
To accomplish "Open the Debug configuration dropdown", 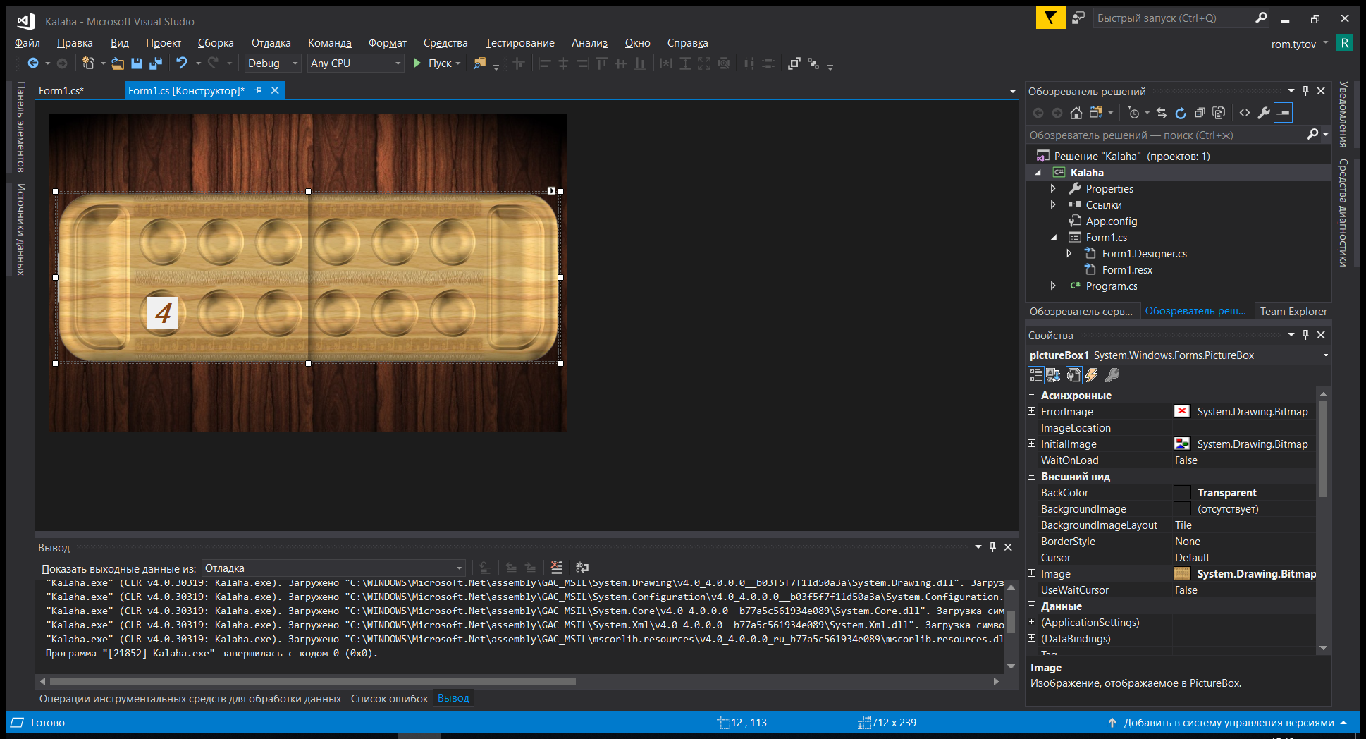I will click(x=272, y=63).
